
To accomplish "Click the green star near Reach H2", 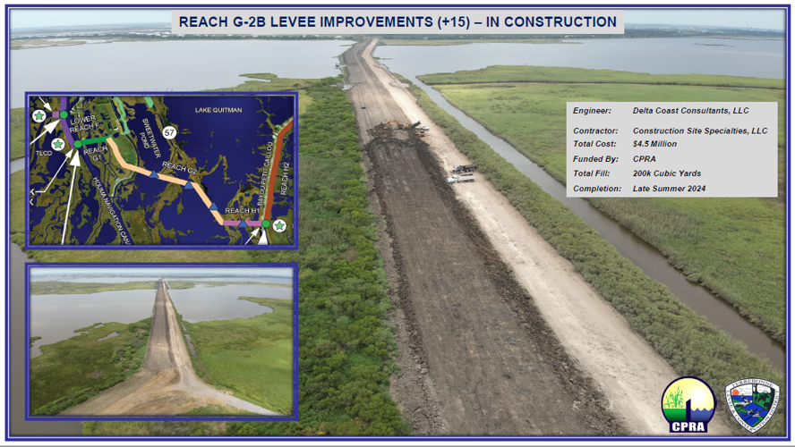I will pos(279,224).
